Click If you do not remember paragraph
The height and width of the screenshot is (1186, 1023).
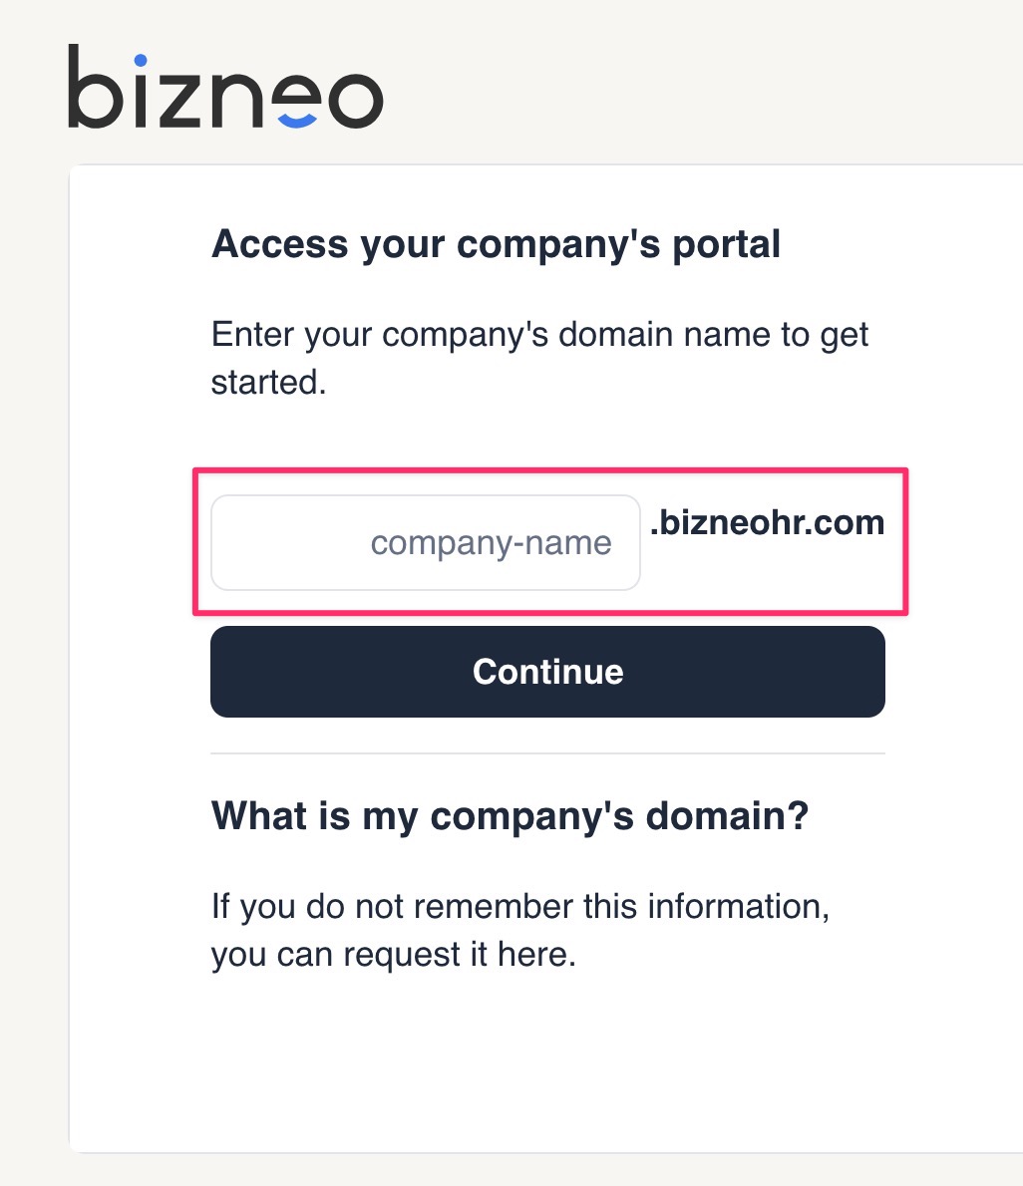[519, 930]
